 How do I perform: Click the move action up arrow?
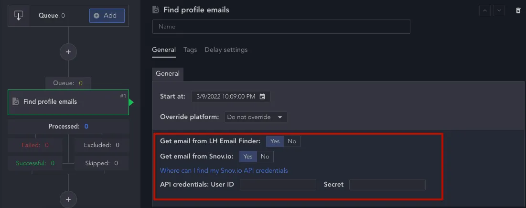click(x=485, y=10)
